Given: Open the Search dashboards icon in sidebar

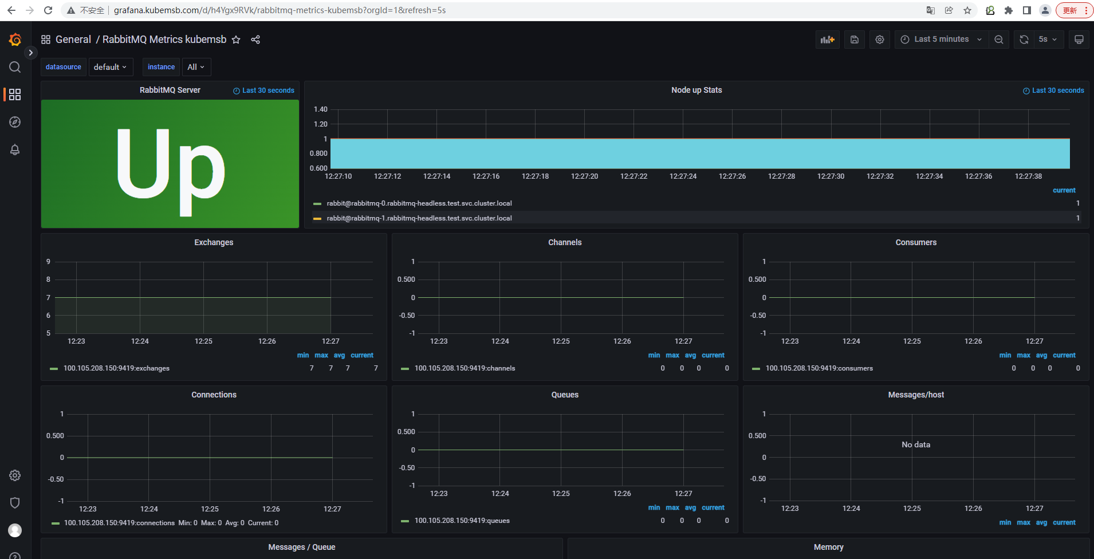Looking at the screenshot, I should click(15, 67).
